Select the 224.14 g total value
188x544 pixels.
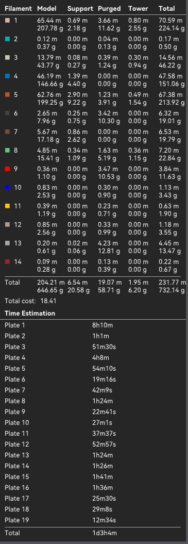[172, 28]
